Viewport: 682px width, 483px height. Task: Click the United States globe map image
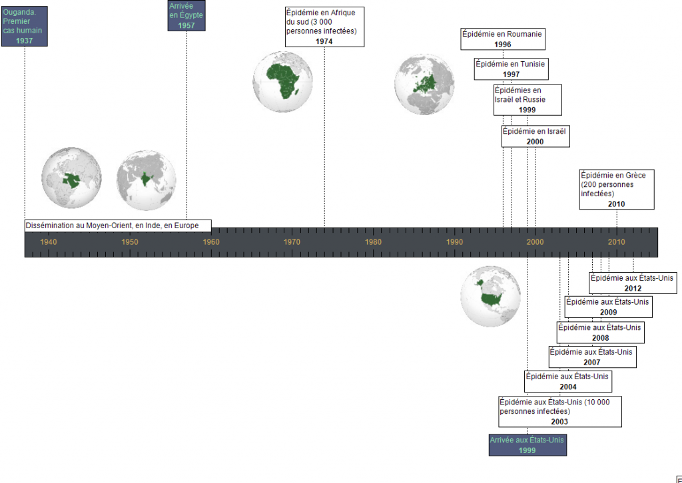(x=491, y=296)
